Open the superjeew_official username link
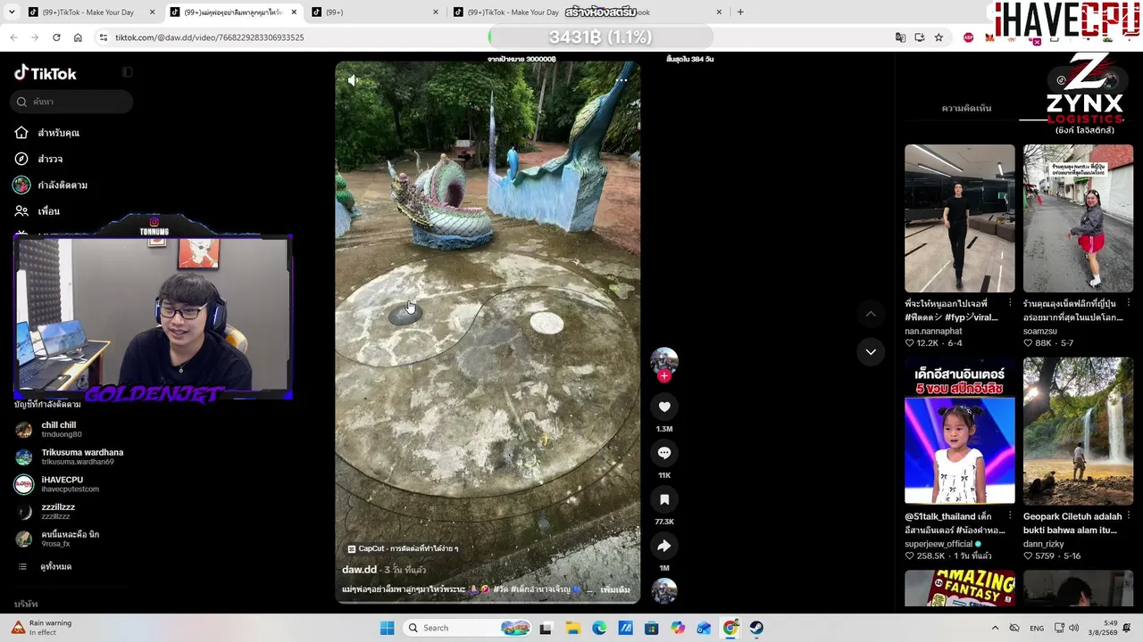Viewport: 1143px width, 642px height. click(x=939, y=544)
